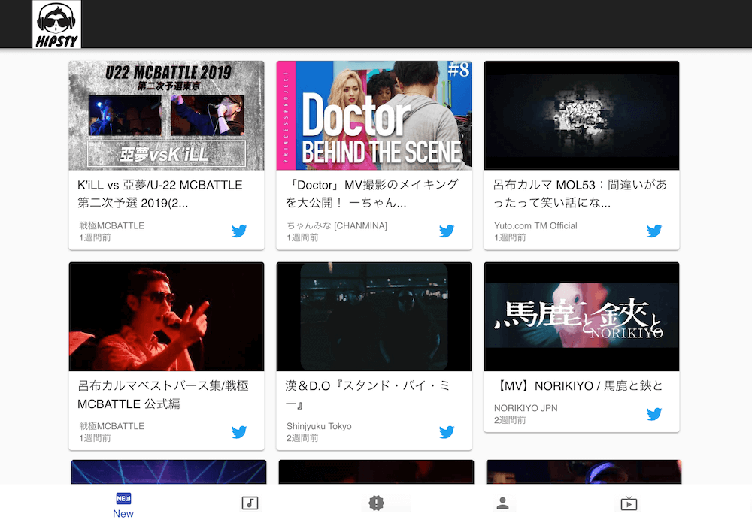The width and height of the screenshot is (752, 526).
Task: Open the 馬鹿と鋏と NORIKIYO thumbnail
Action: coord(581,316)
